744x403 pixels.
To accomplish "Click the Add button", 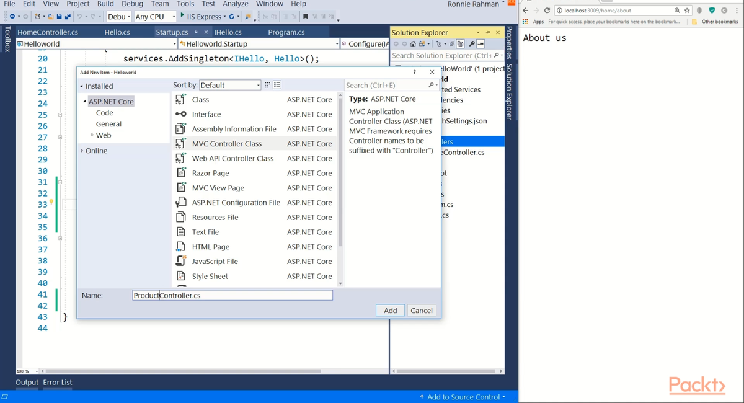I will [391, 311].
